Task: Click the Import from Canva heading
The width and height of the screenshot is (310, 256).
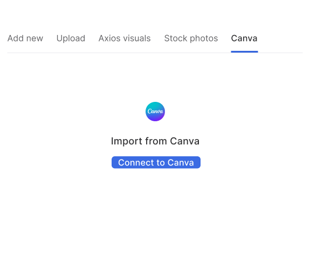Action: coord(155,141)
